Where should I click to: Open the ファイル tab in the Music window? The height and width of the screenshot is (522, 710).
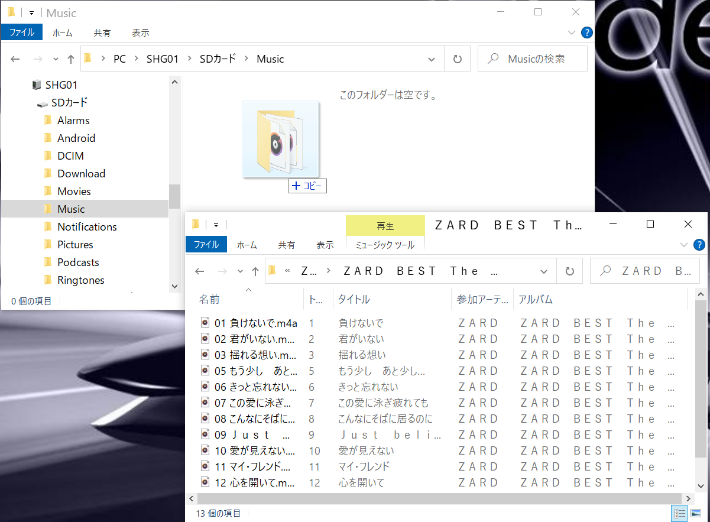(21, 33)
